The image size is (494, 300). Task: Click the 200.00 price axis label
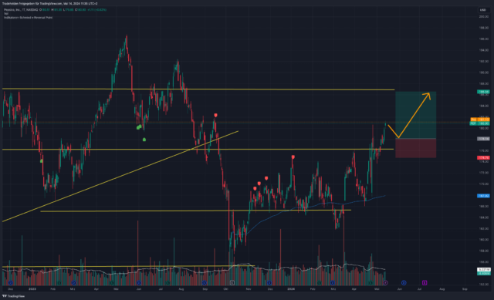[483, 17]
